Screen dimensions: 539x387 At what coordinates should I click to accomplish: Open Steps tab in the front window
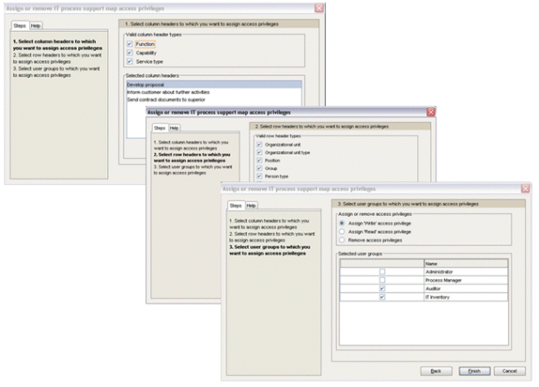(x=236, y=206)
